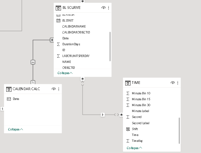Screen dimensions: 201x153
Task: Select the BLSTART field
Action: [x=68, y=21]
